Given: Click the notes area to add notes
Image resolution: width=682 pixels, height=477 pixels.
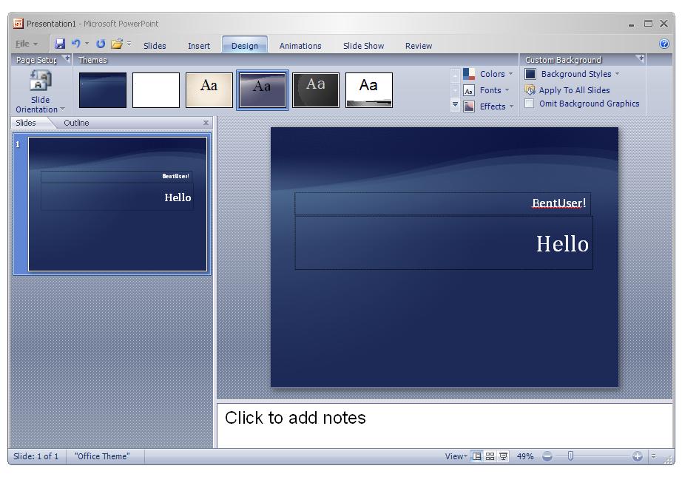Looking at the screenshot, I should coord(444,424).
